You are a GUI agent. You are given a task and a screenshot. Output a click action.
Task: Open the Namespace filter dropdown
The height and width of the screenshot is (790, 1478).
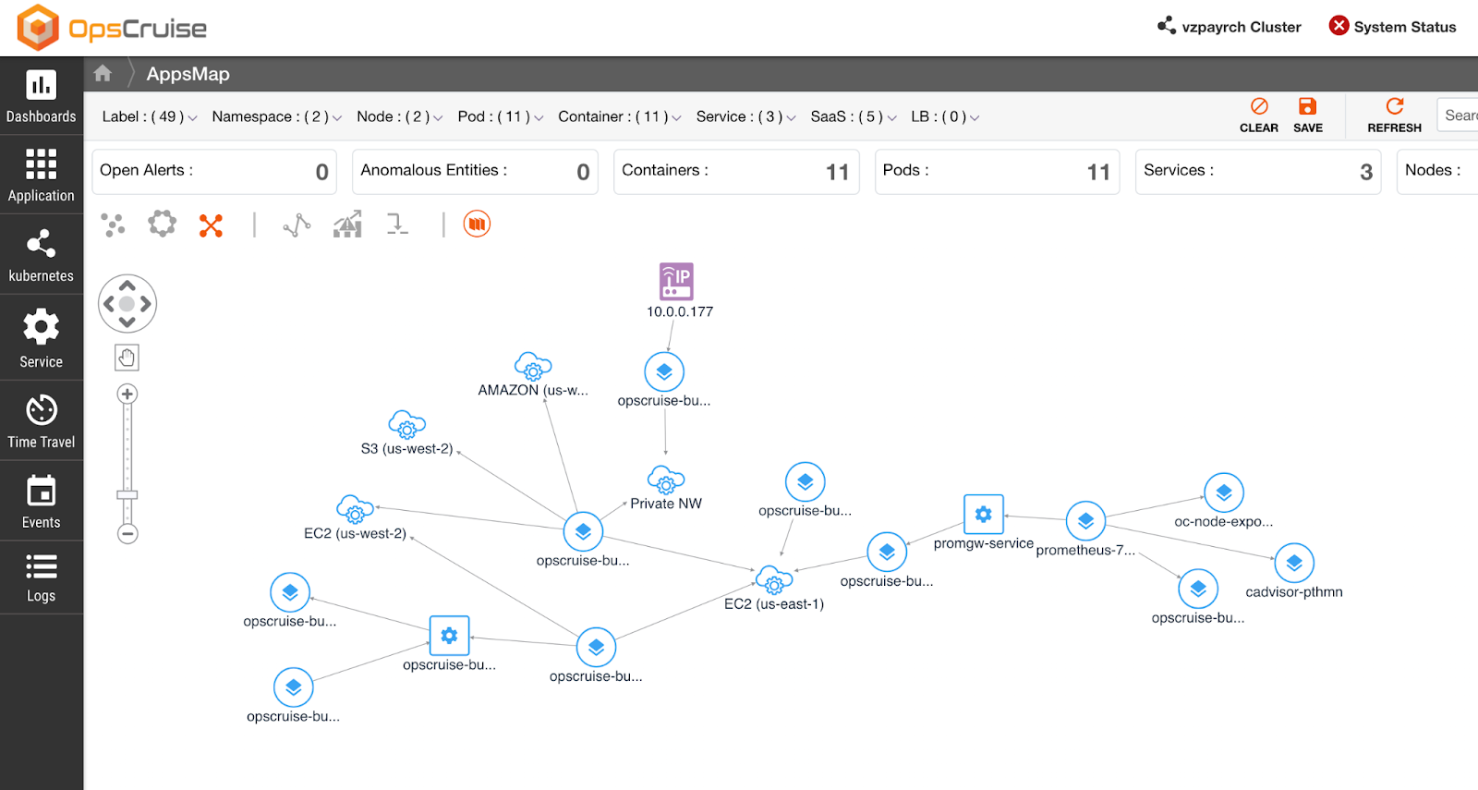coord(276,117)
